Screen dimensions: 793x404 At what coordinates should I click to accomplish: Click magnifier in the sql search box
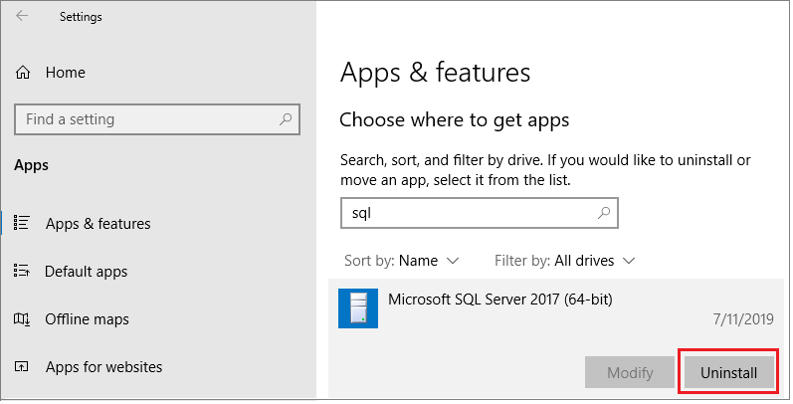(603, 213)
